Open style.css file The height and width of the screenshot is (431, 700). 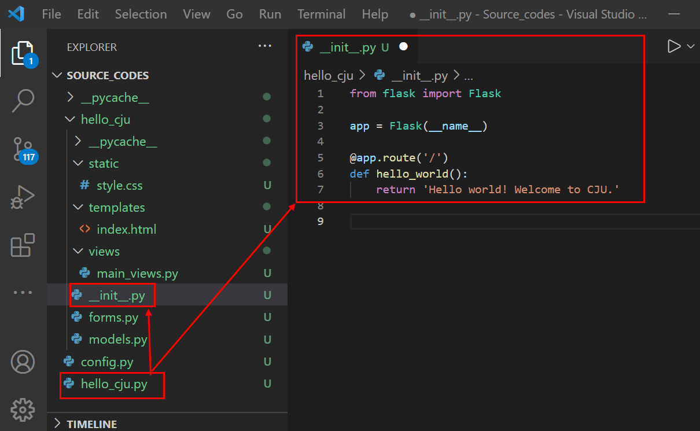pos(119,186)
